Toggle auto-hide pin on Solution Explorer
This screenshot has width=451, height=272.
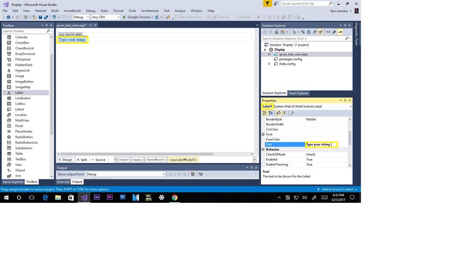tap(345, 25)
